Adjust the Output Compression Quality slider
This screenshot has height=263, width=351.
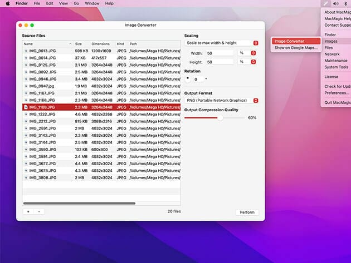(221, 118)
